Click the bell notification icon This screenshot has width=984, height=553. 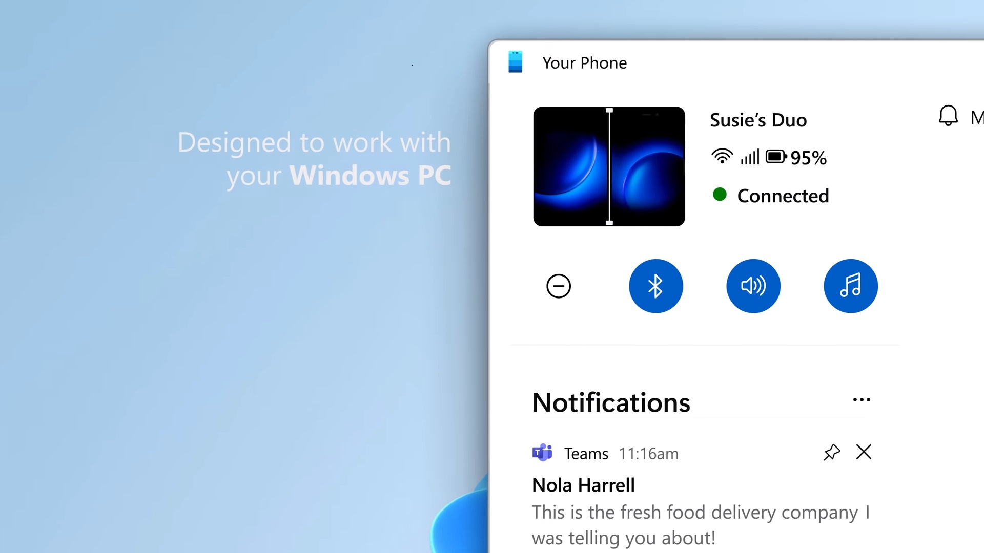click(x=946, y=116)
